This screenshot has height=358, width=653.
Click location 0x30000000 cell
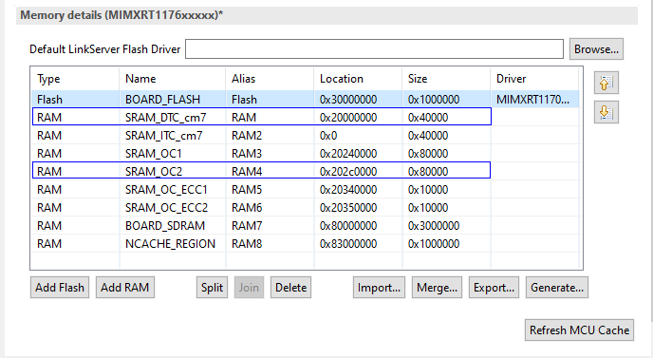point(348,100)
